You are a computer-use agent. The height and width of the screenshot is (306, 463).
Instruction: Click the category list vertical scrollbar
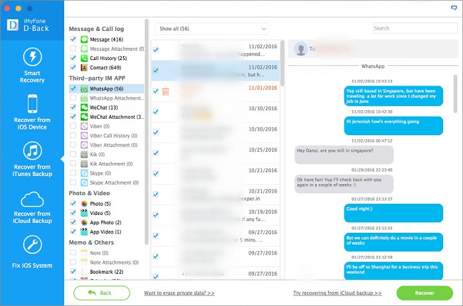tap(146, 132)
